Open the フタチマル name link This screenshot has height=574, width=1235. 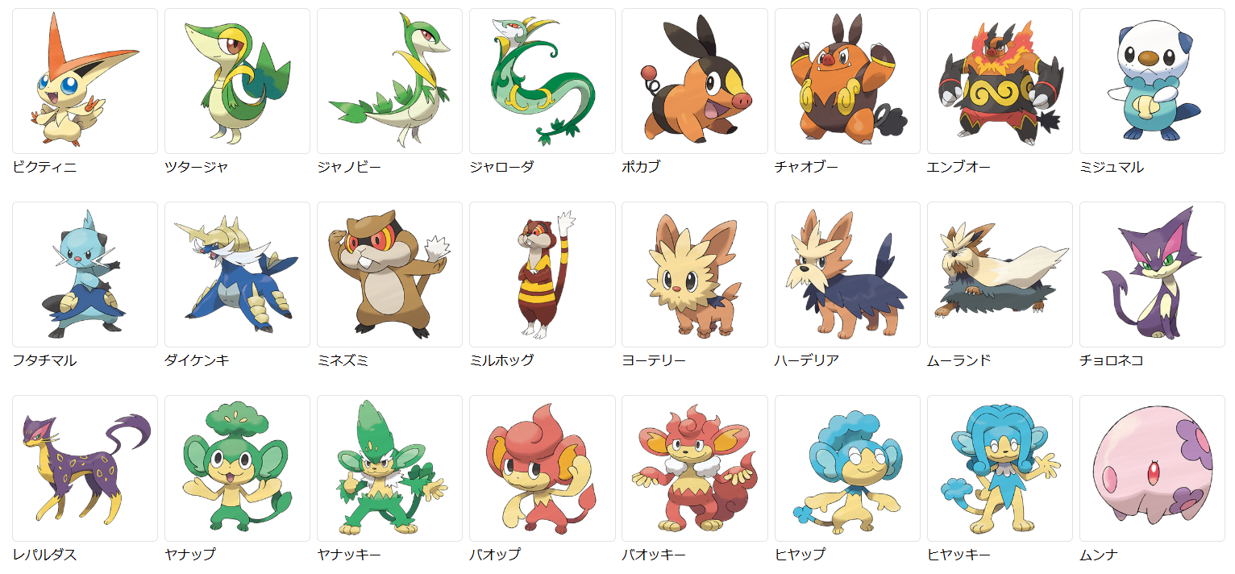(44, 360)
